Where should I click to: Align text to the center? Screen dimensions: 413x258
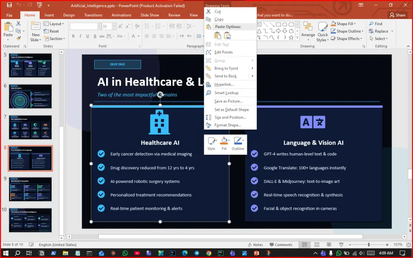coord(154,36)
